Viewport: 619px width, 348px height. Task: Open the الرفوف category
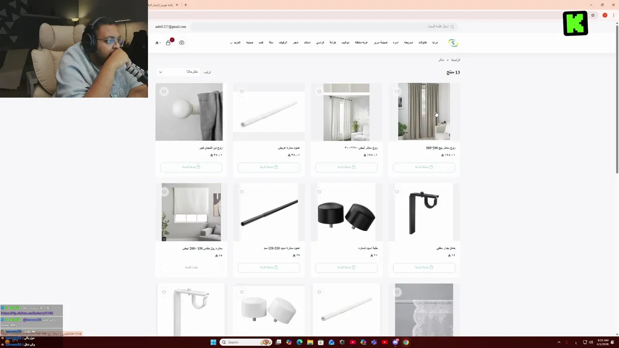283,43
